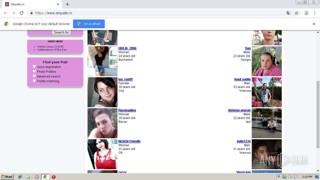This screenshot has width=320, height=180.
Task: Open the translate page icon
Action: coord(288,13)
